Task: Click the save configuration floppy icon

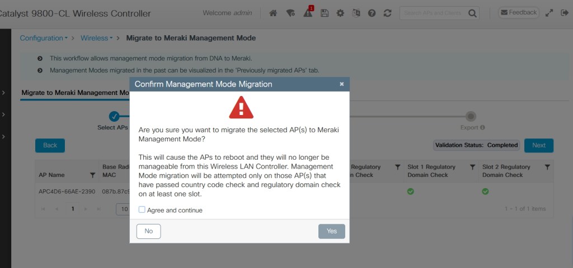Action: point(324,13)
